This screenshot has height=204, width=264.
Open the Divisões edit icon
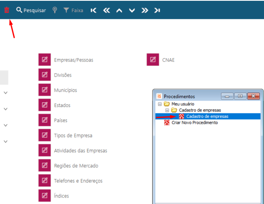(44, 75)
